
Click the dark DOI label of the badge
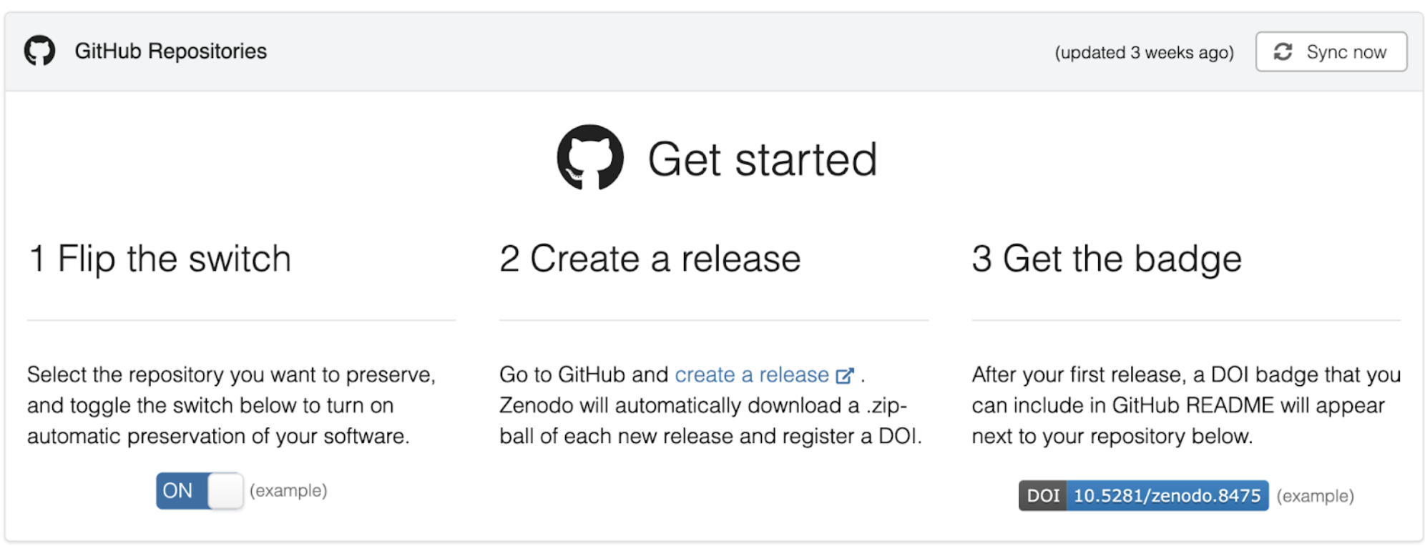tap(1043, 495)
